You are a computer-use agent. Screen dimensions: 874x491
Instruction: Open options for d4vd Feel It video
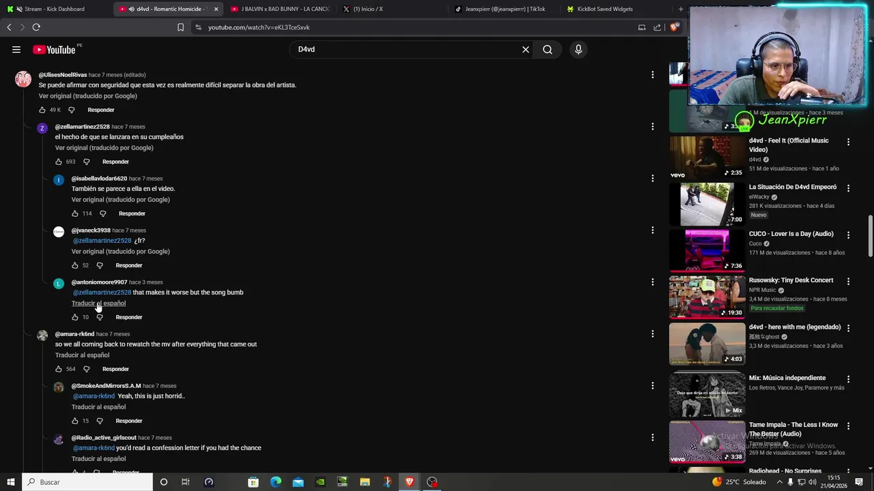pos(848,142)
